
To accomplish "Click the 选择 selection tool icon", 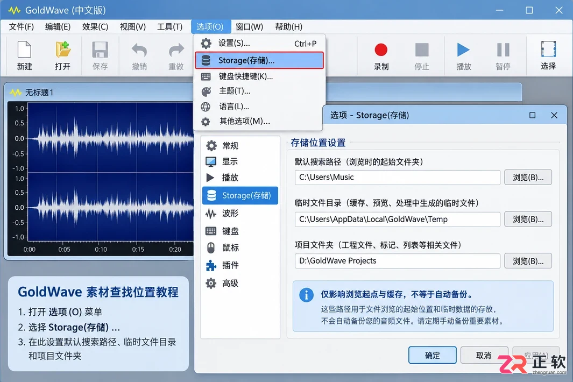I will (x=548, y=49).
